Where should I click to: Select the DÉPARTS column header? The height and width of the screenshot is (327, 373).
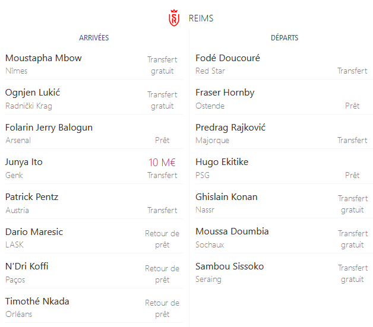[x=285, y=38]
